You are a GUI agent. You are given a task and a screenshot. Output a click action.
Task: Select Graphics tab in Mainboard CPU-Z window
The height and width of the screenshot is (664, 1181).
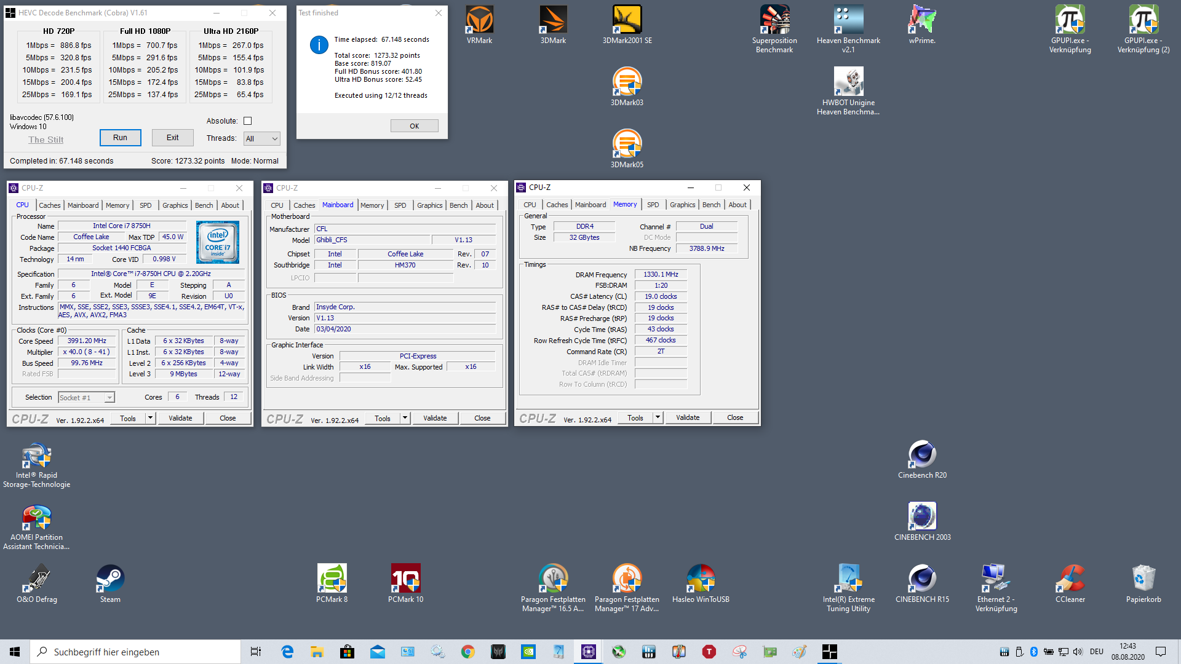tap(429, 205)
